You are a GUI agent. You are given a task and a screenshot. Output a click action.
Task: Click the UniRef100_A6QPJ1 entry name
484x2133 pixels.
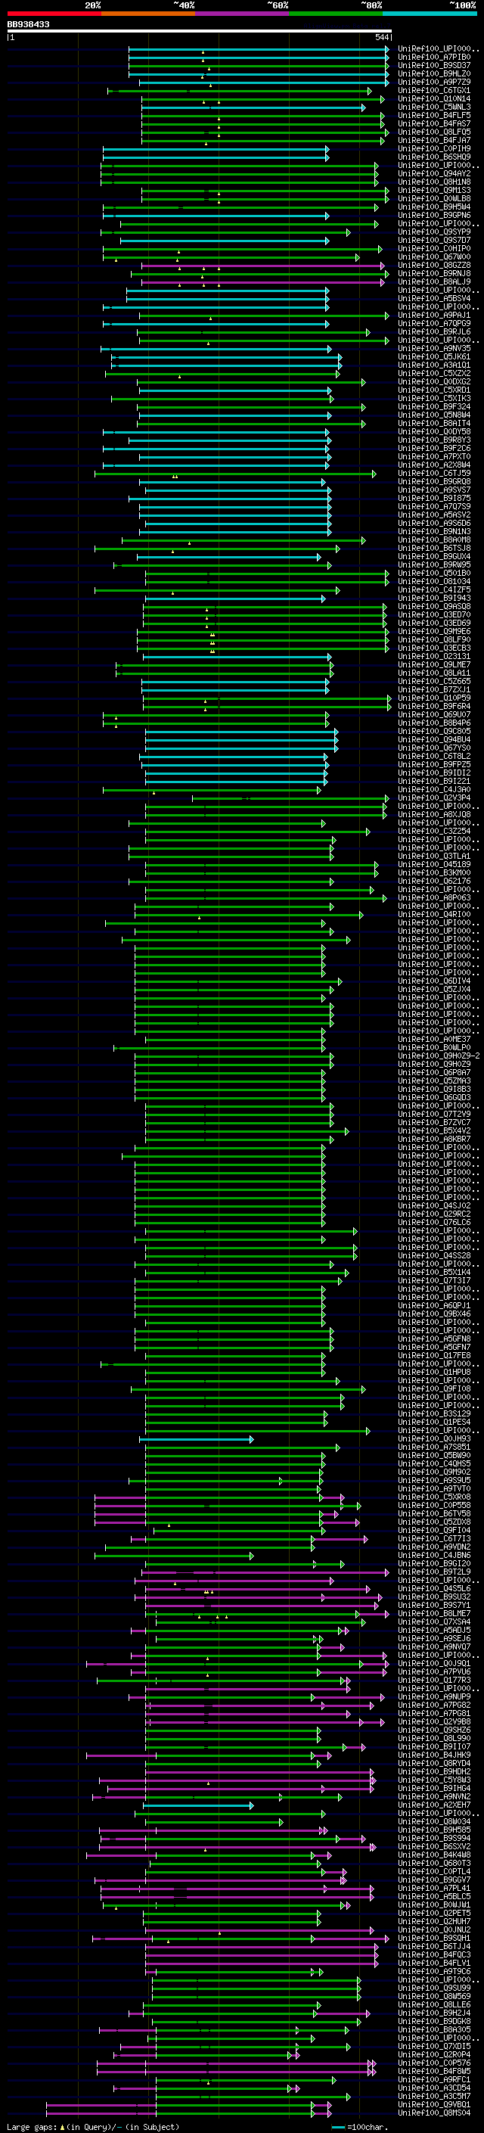434,1306
